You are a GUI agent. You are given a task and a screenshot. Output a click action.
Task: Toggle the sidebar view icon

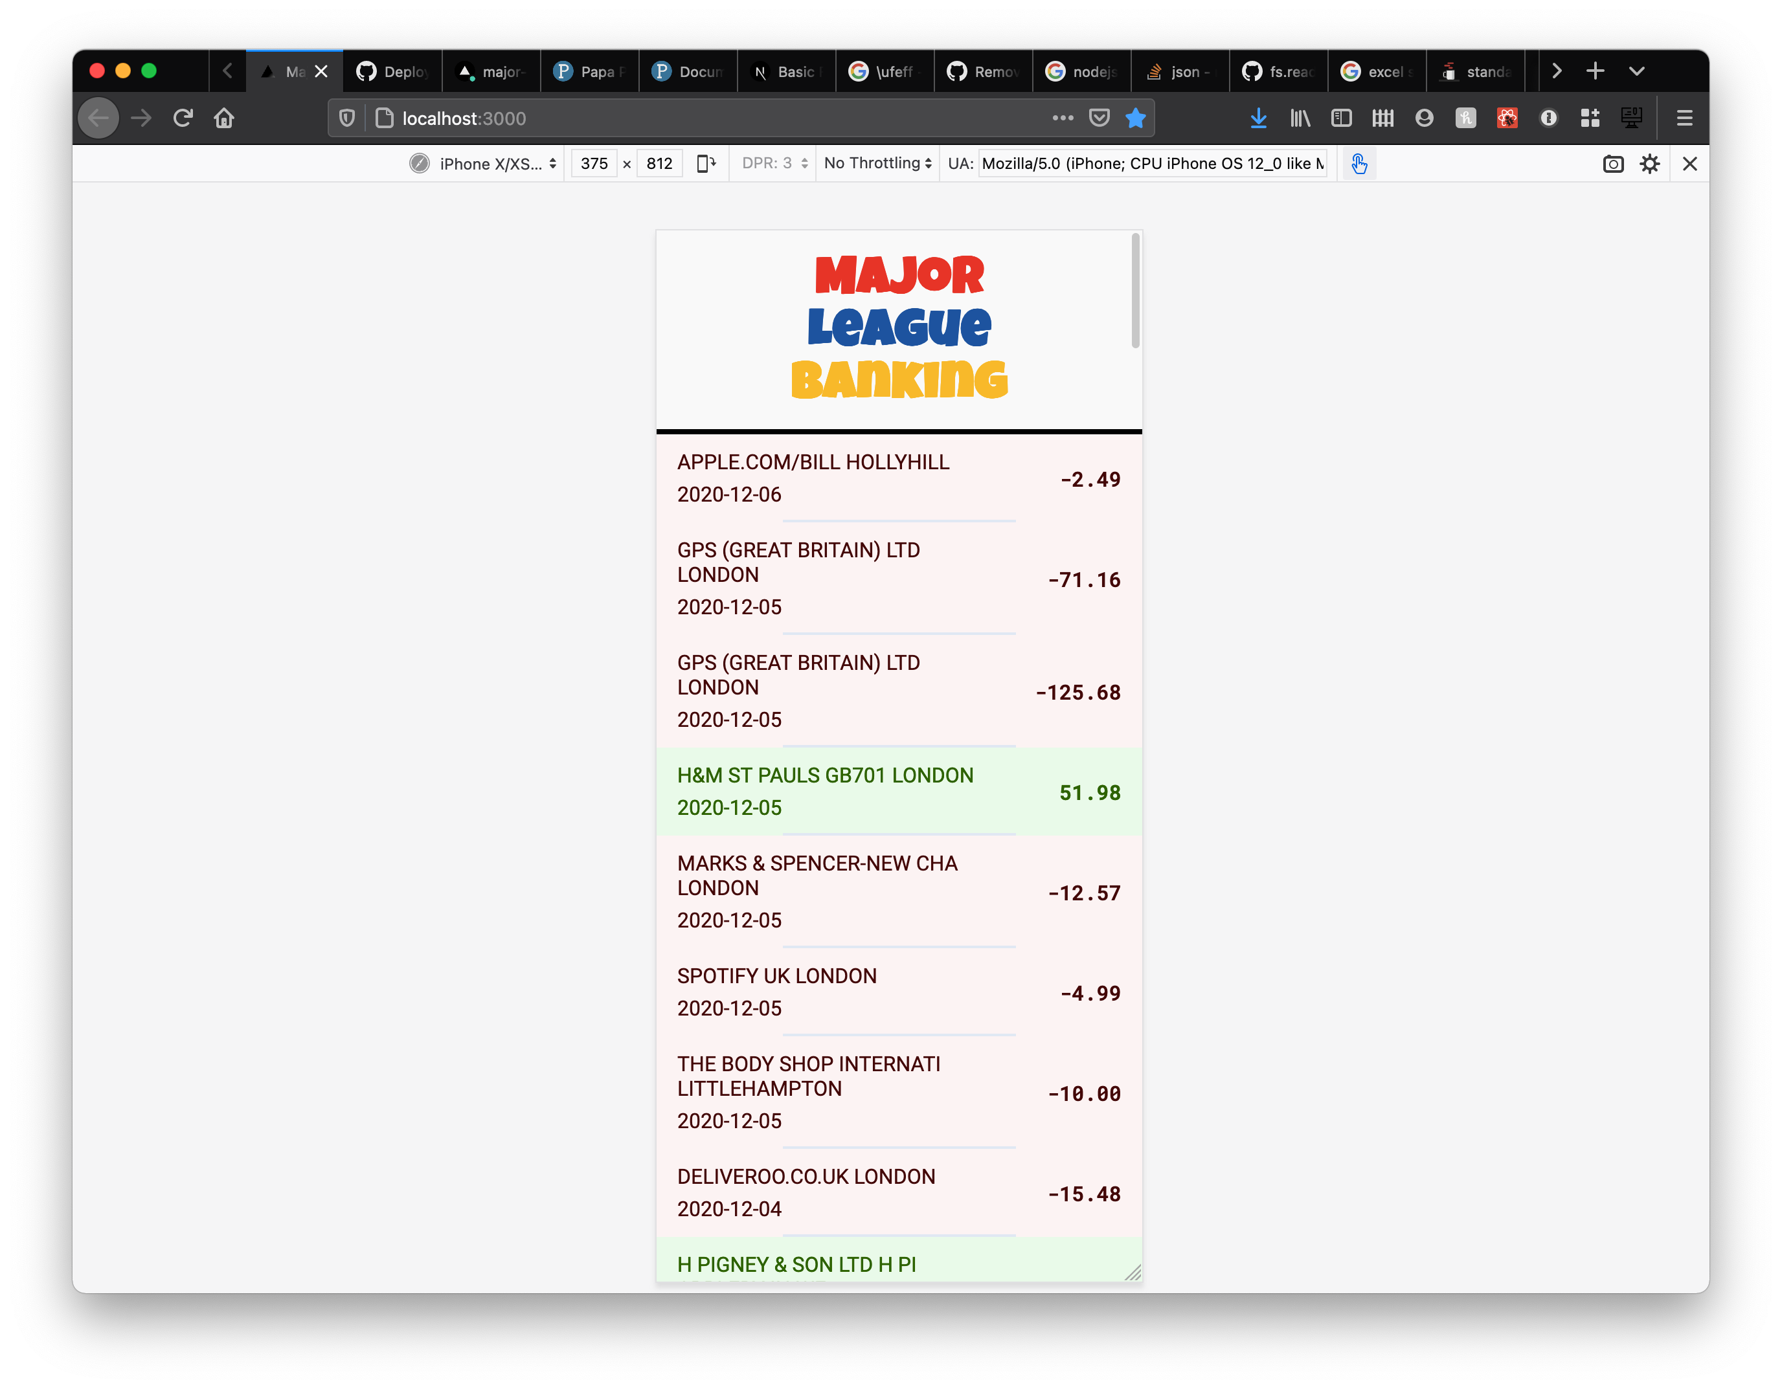tap(1342, 118)
